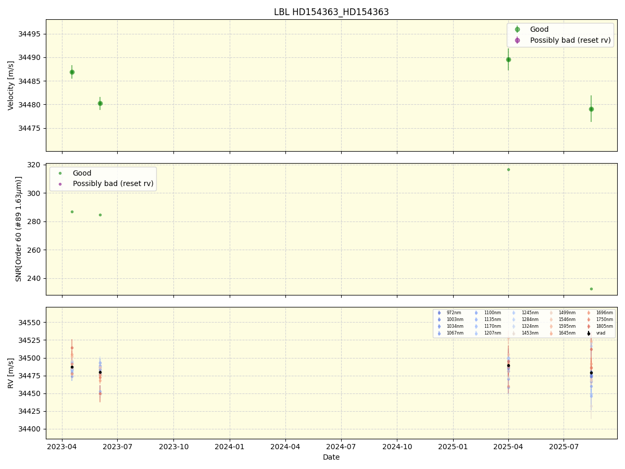Click the 2025-07 date tick label

[564, 447]
